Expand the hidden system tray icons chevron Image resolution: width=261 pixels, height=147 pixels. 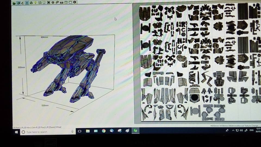pyautogui.click(x=233, y=130)
